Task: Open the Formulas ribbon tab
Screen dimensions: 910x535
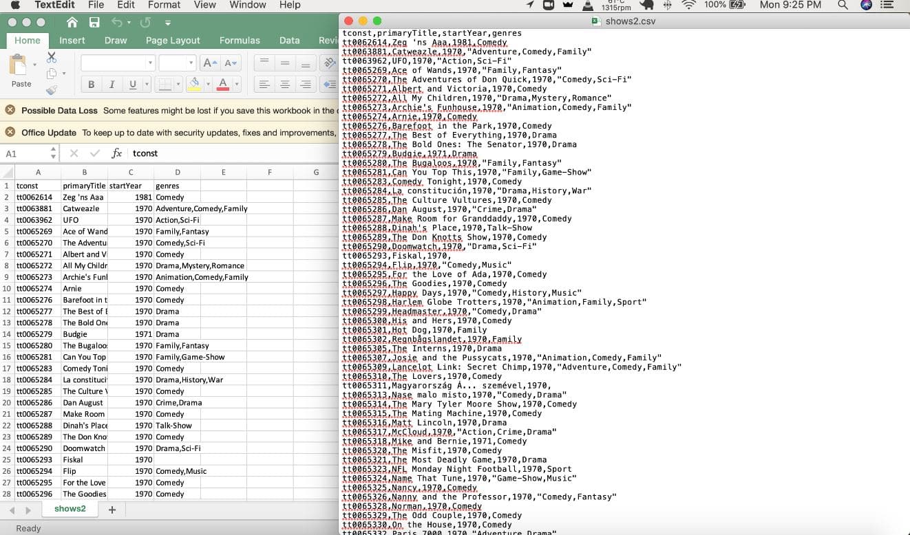Action: coord(240,41)
